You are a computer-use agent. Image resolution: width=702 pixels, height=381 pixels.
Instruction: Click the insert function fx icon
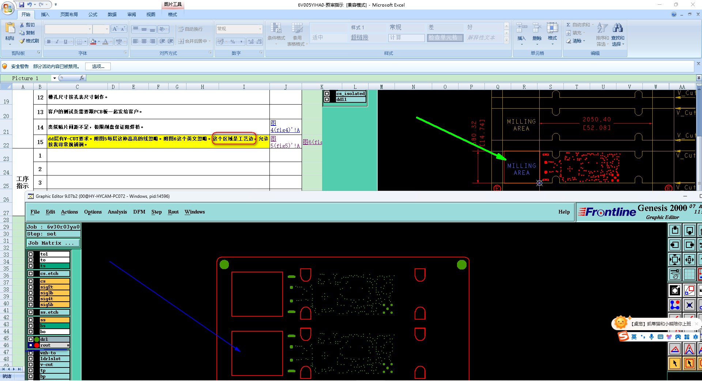pyautogui.click(x=82, y=78)
